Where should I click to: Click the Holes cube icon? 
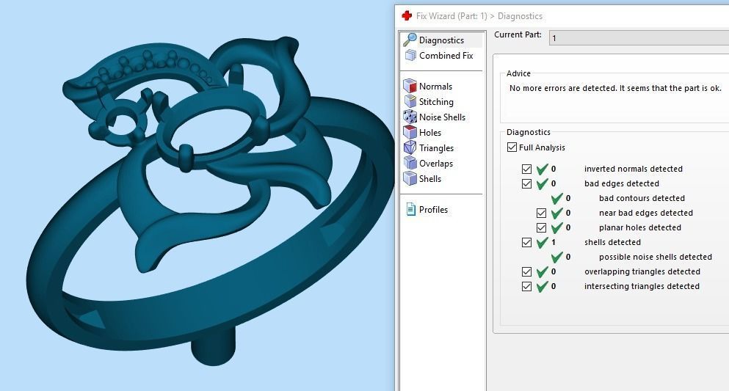click(410, 132)
